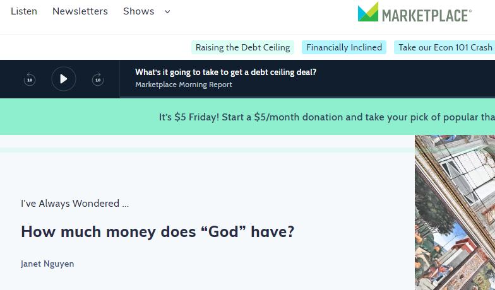Click the Marketplace Morning Report show link
This screenshot has height=290, width=495.
coord(184,84)
